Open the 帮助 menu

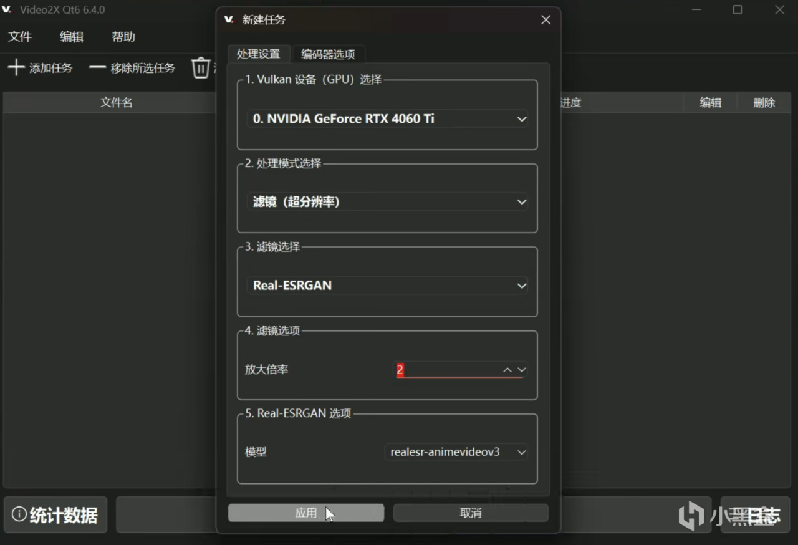click(123, 37)
